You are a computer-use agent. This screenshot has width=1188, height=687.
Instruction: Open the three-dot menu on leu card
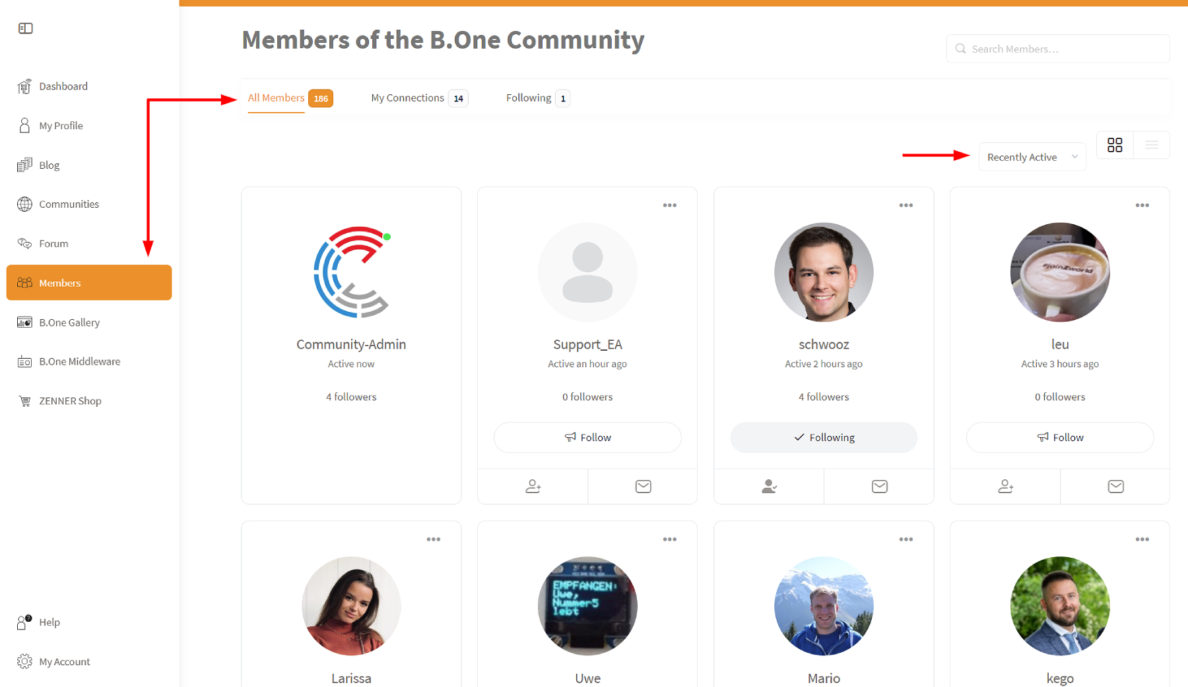[x=1142, y=205]
